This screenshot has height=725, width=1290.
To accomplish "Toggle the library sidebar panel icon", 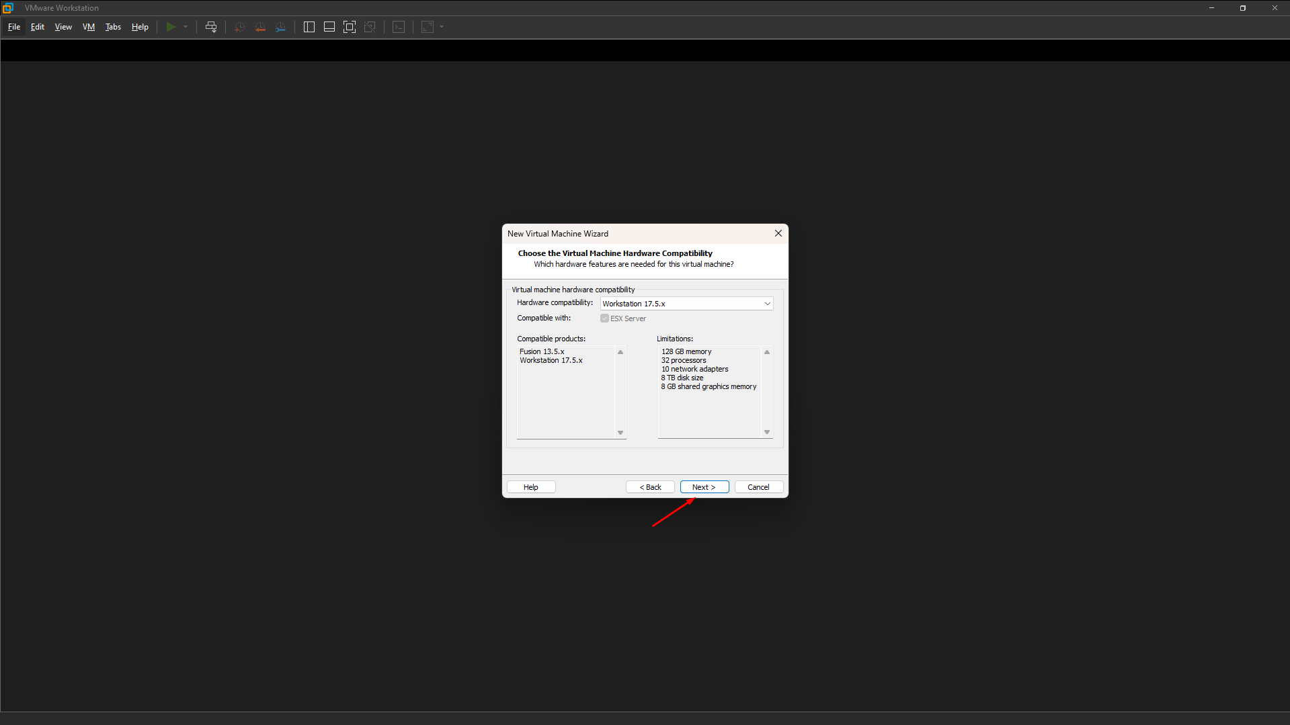I will [x=309, y=27].
